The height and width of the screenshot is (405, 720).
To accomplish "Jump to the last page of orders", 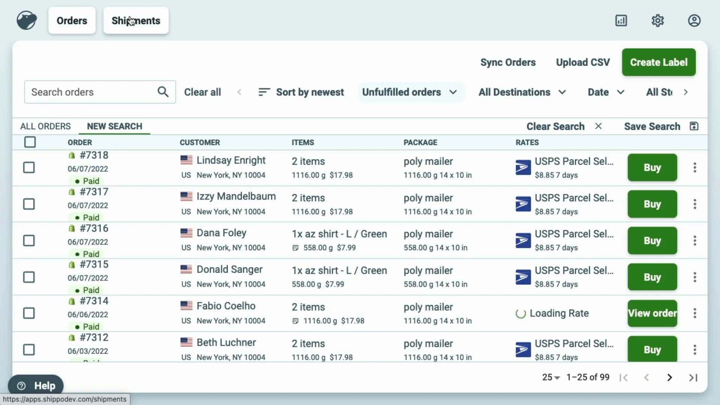I will pos(693,377).
